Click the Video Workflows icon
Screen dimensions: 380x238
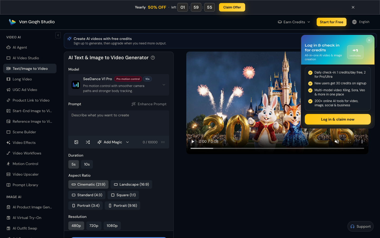tap(8, 153)
